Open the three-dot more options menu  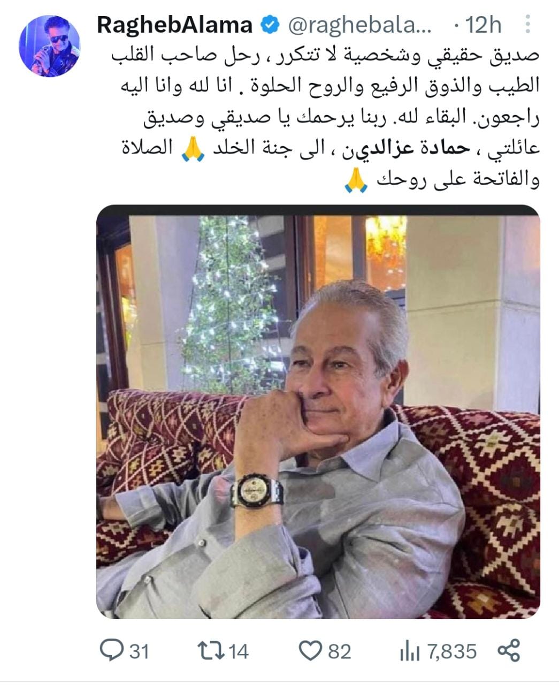click(x=527, y=25)
